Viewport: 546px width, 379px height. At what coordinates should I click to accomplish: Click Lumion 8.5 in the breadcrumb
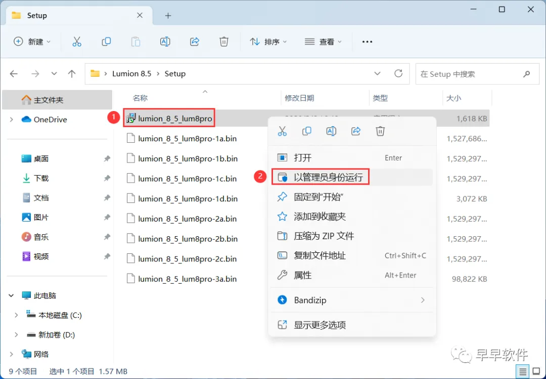[x=131, y=74]
